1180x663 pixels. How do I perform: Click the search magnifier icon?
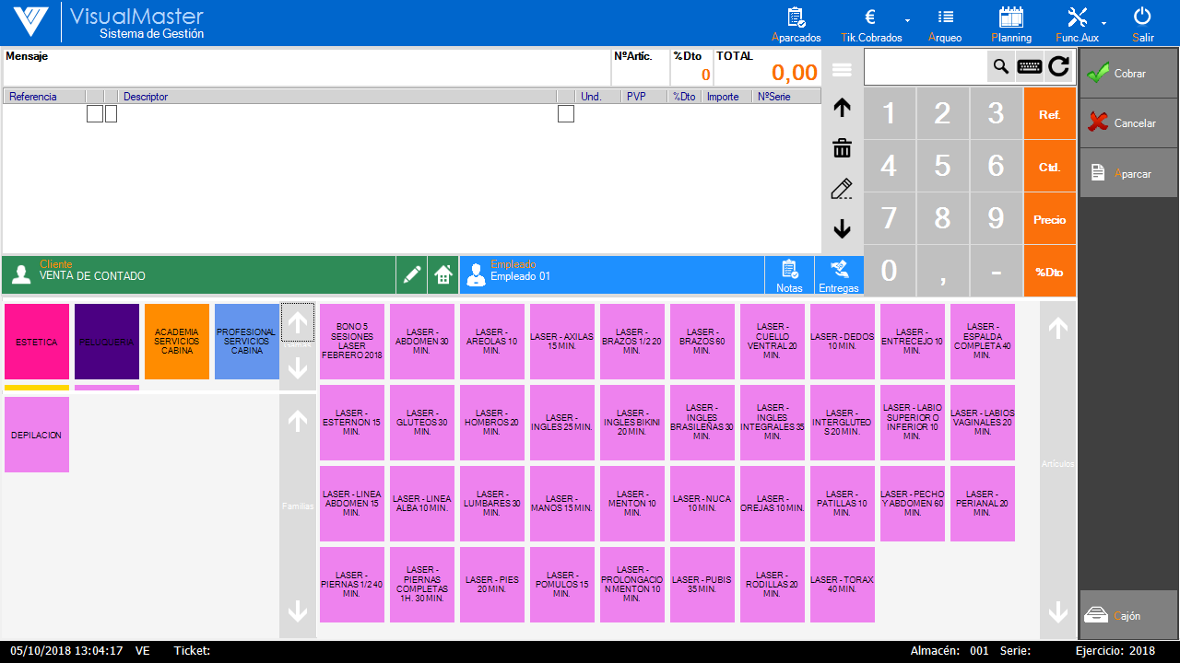coord(1000,66)
